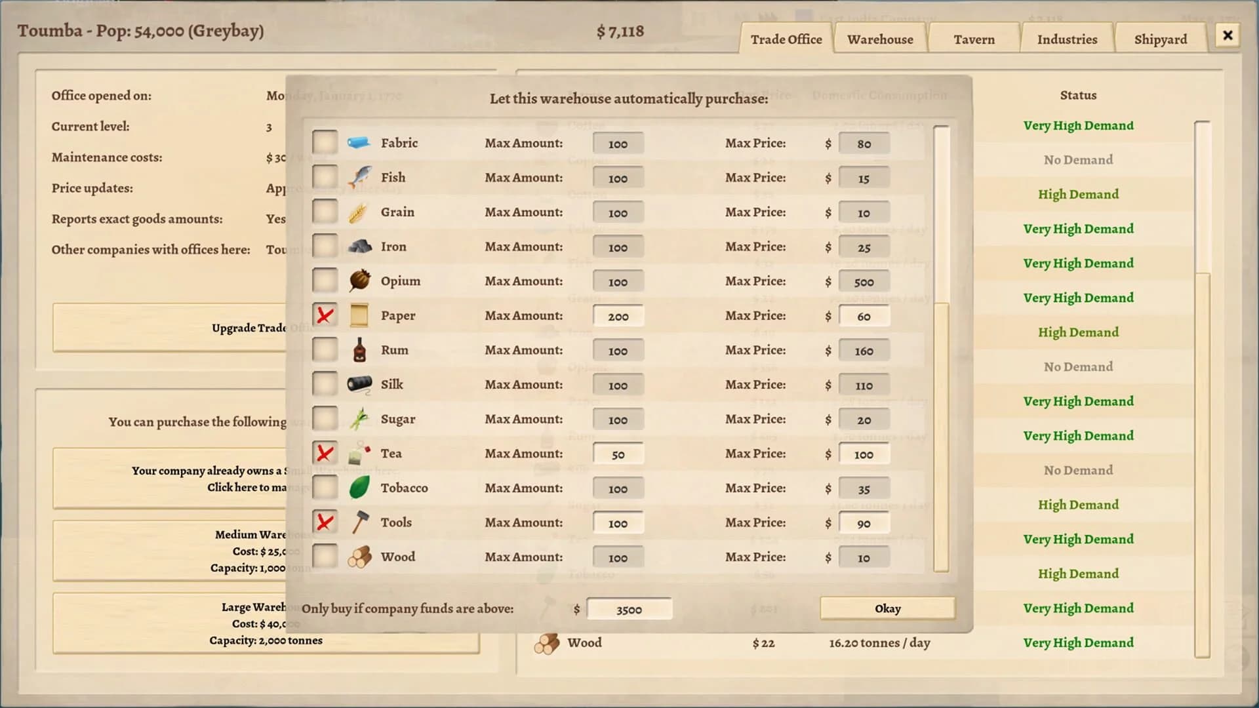Click the Iron ore icon
Viewport: 1259px width, 708px height.
point(359,246)
